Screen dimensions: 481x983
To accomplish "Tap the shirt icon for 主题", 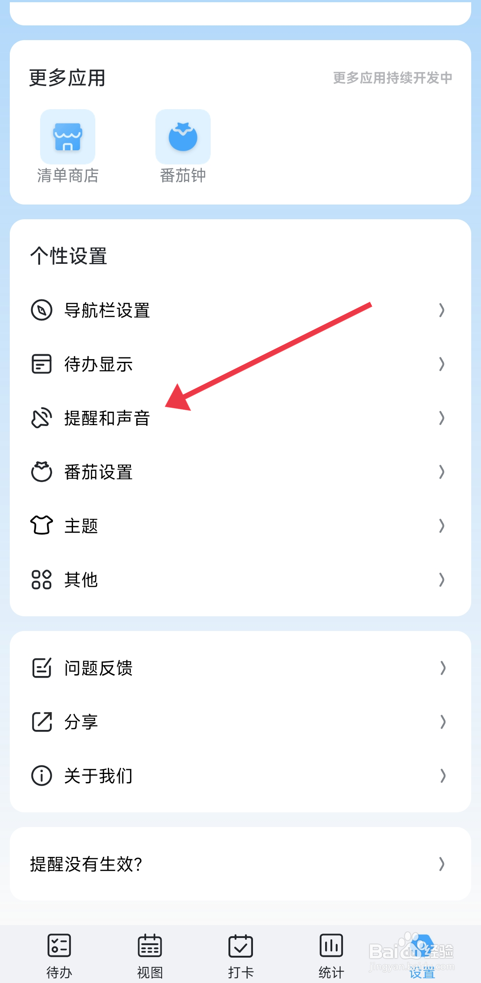I will point(42,525).
